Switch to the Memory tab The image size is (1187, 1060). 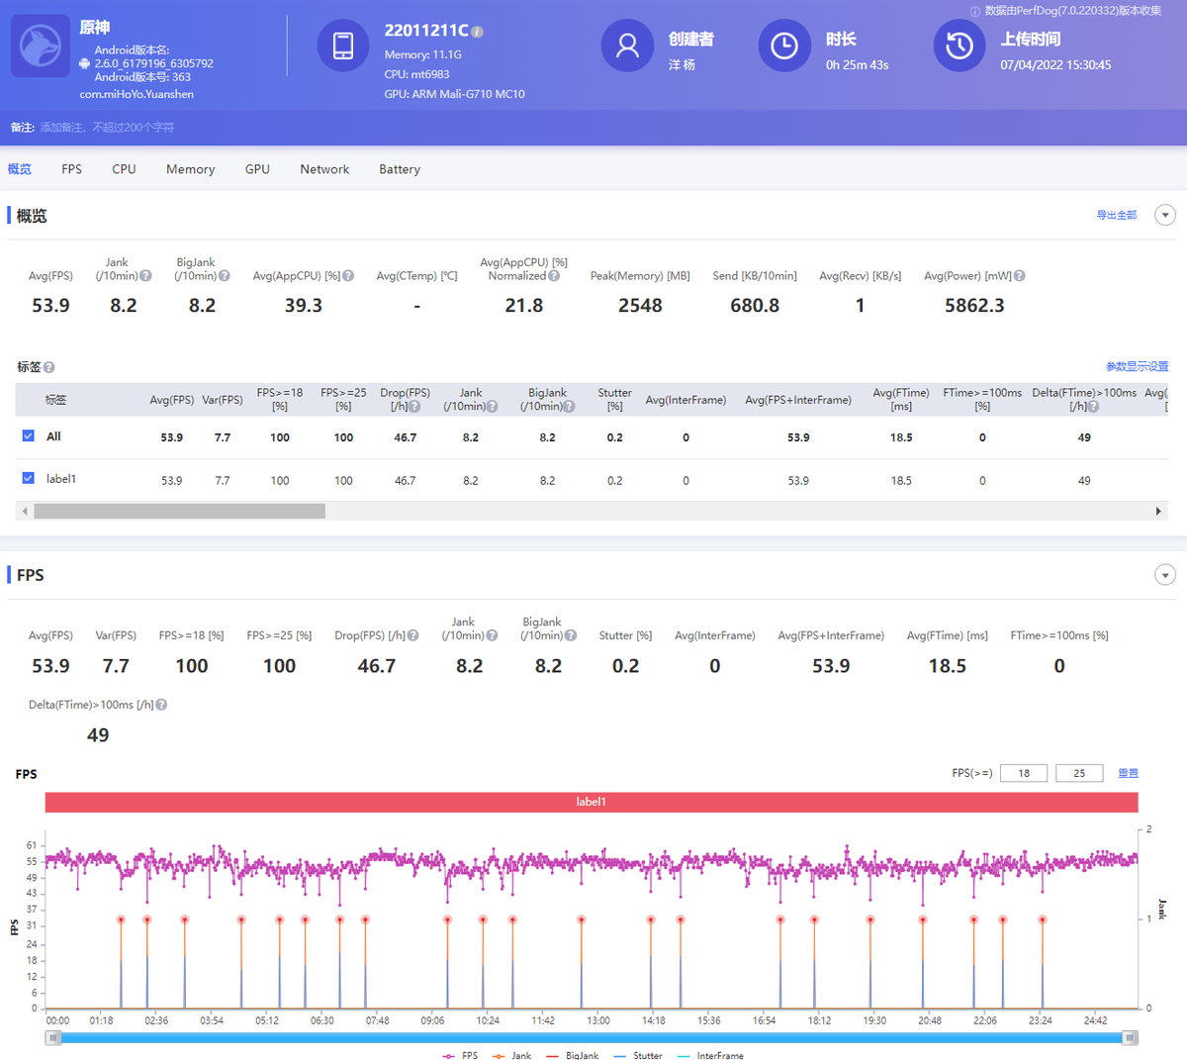tap(190, 169)
